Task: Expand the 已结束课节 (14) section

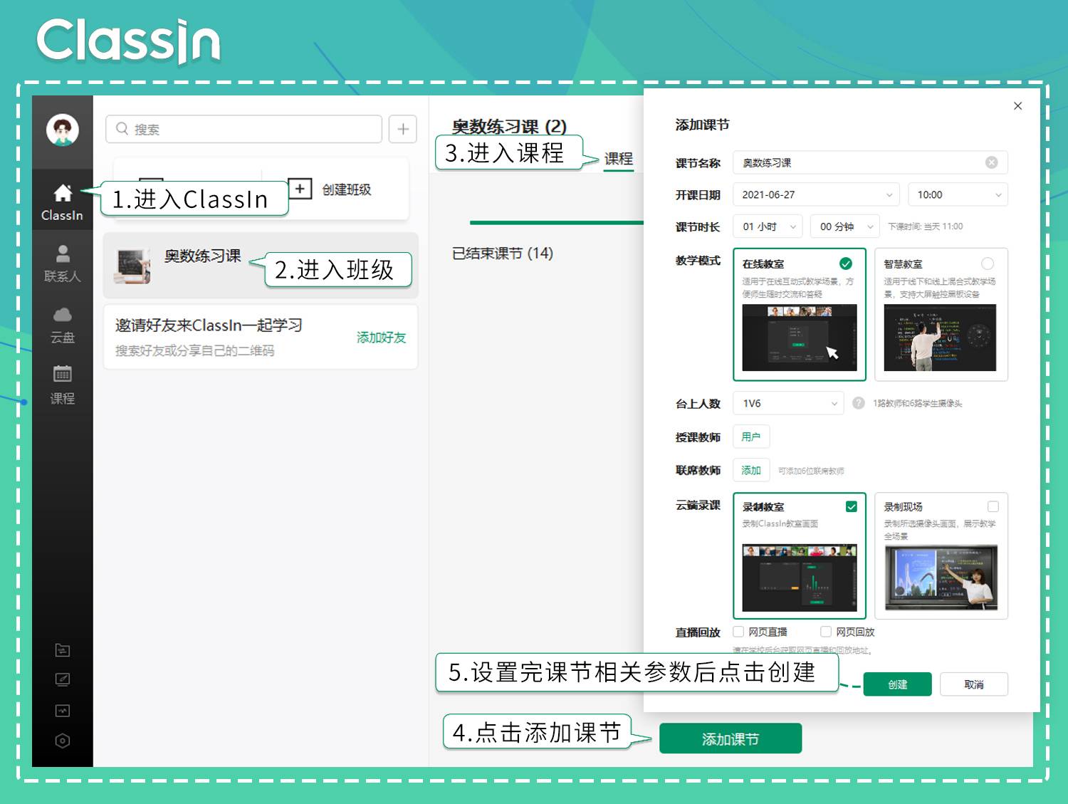Action: [502, 254]
